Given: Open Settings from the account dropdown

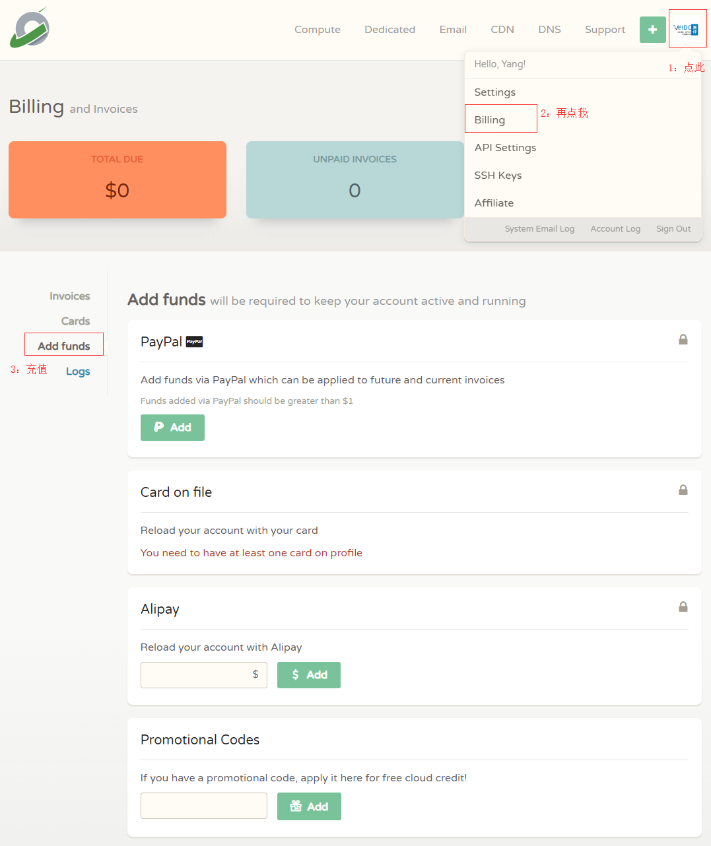Looking at the screenshot, I should [x=494, y=92].
